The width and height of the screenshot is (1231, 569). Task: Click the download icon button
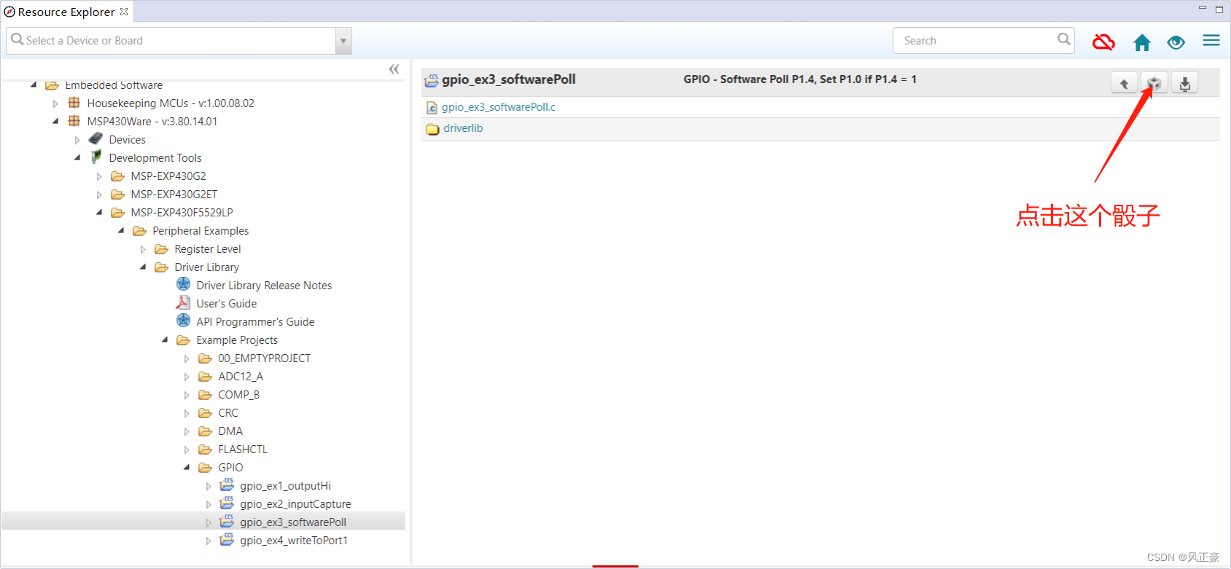[x=1185, y=84]
